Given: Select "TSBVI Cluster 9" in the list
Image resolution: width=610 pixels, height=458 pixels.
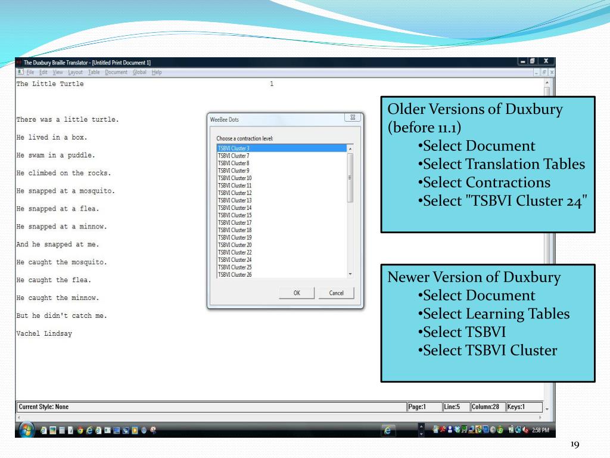Looking at the screenshot, I should click(282, 171).
